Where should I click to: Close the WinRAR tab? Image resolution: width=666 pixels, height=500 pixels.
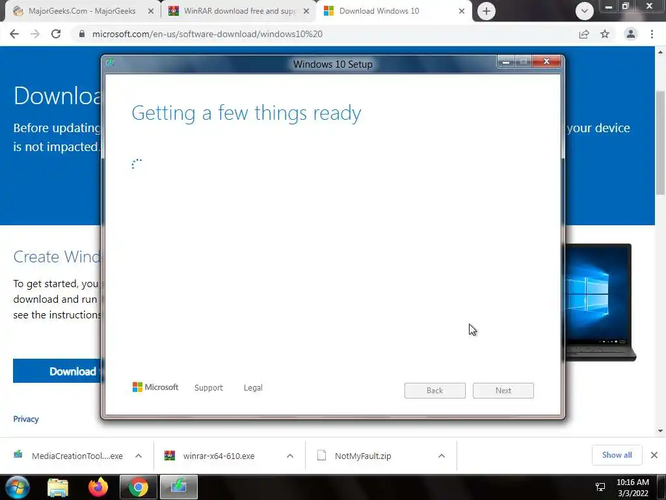[306, 12]
